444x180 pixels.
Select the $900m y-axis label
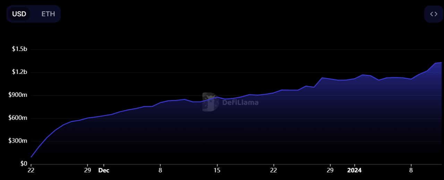coord(19,95)
